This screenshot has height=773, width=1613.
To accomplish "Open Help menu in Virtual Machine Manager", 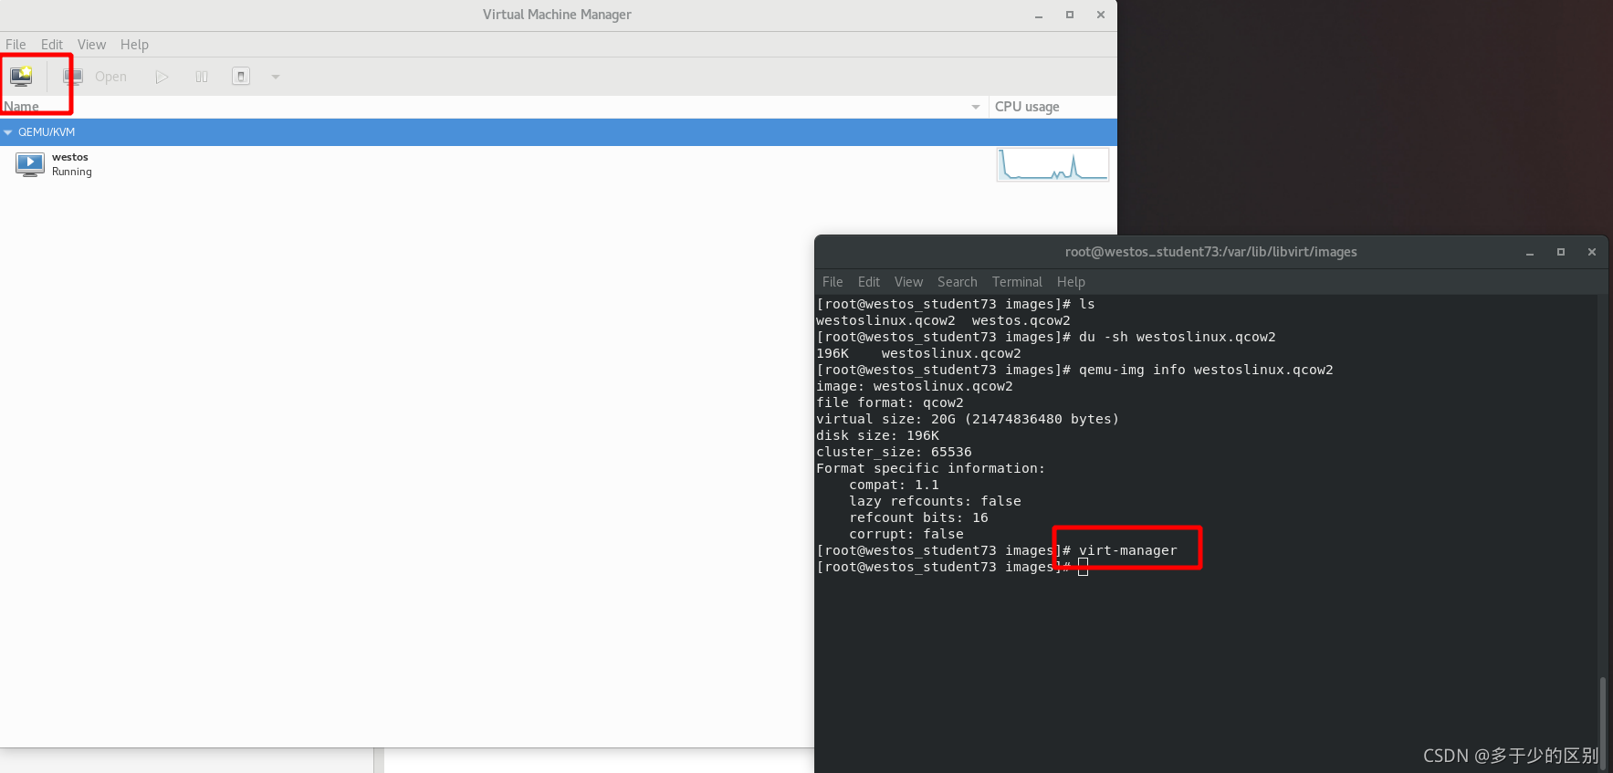I will click(x=134, y=45).
